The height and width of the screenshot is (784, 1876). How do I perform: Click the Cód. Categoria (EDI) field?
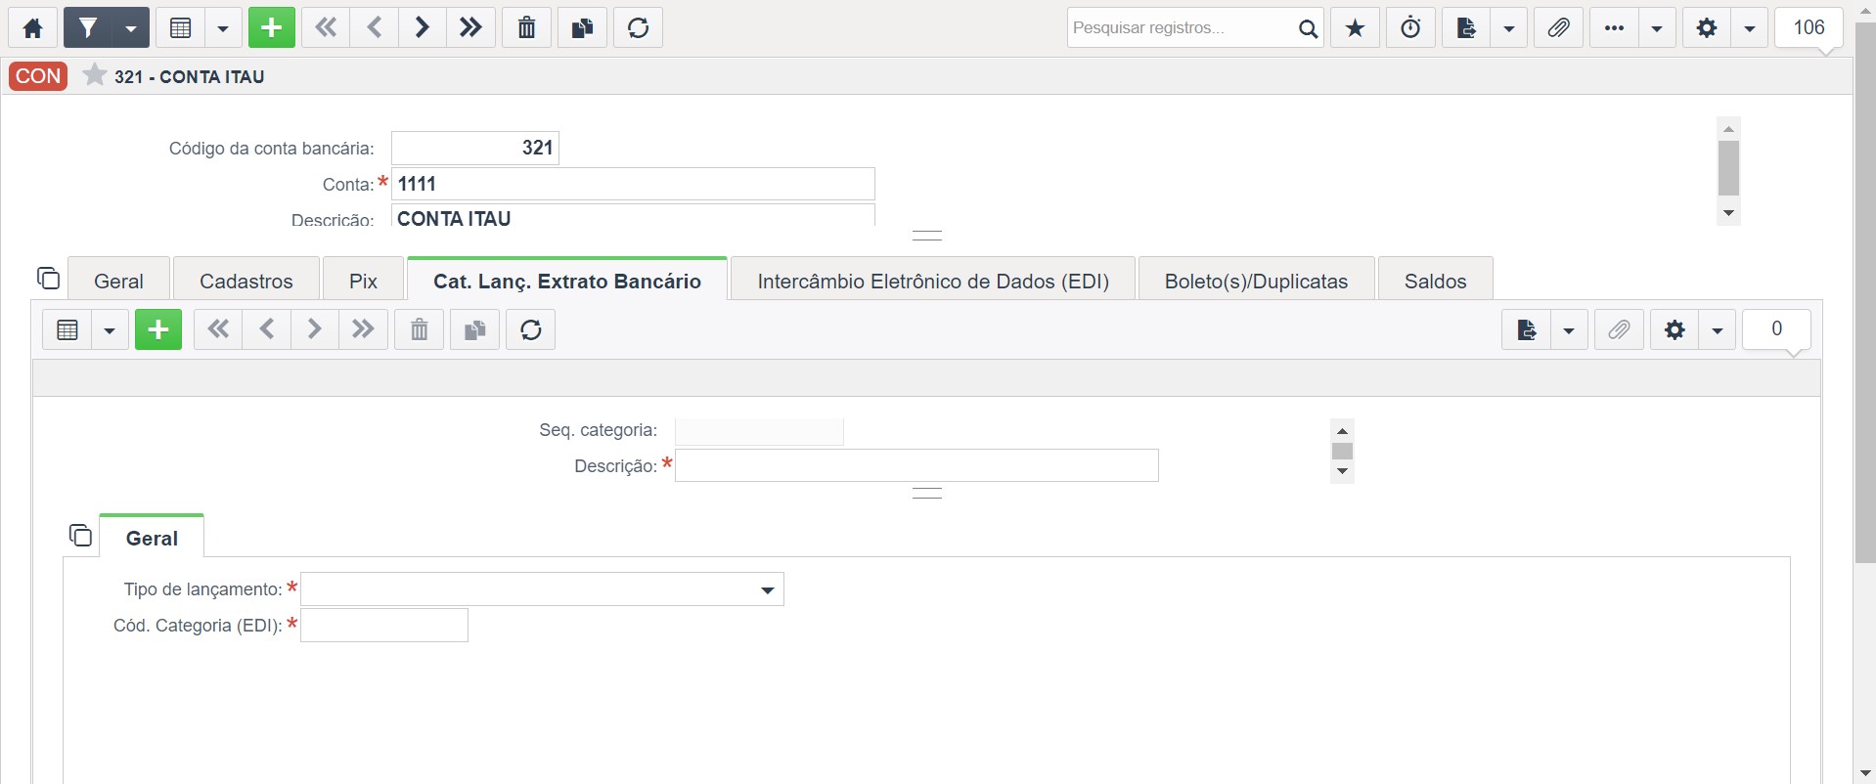pos(384,626)
